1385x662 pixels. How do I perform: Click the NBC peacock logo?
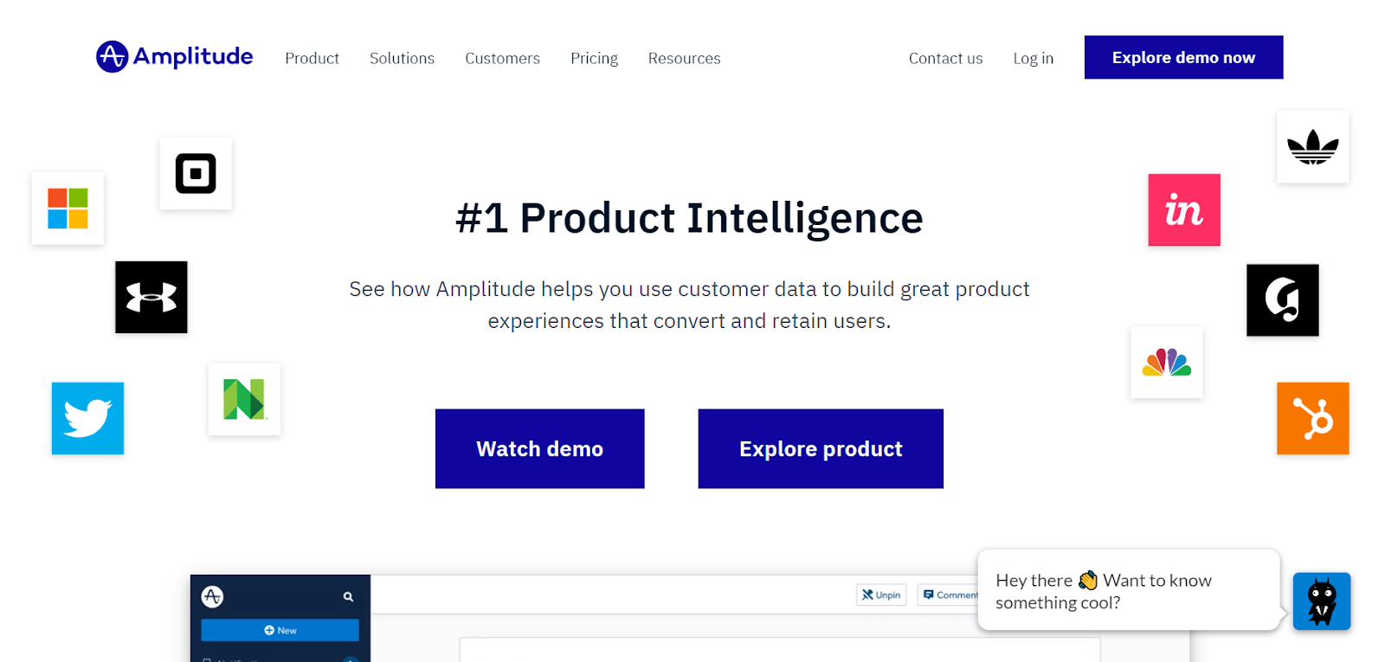pyautogui.click(x=1165, y=362)
